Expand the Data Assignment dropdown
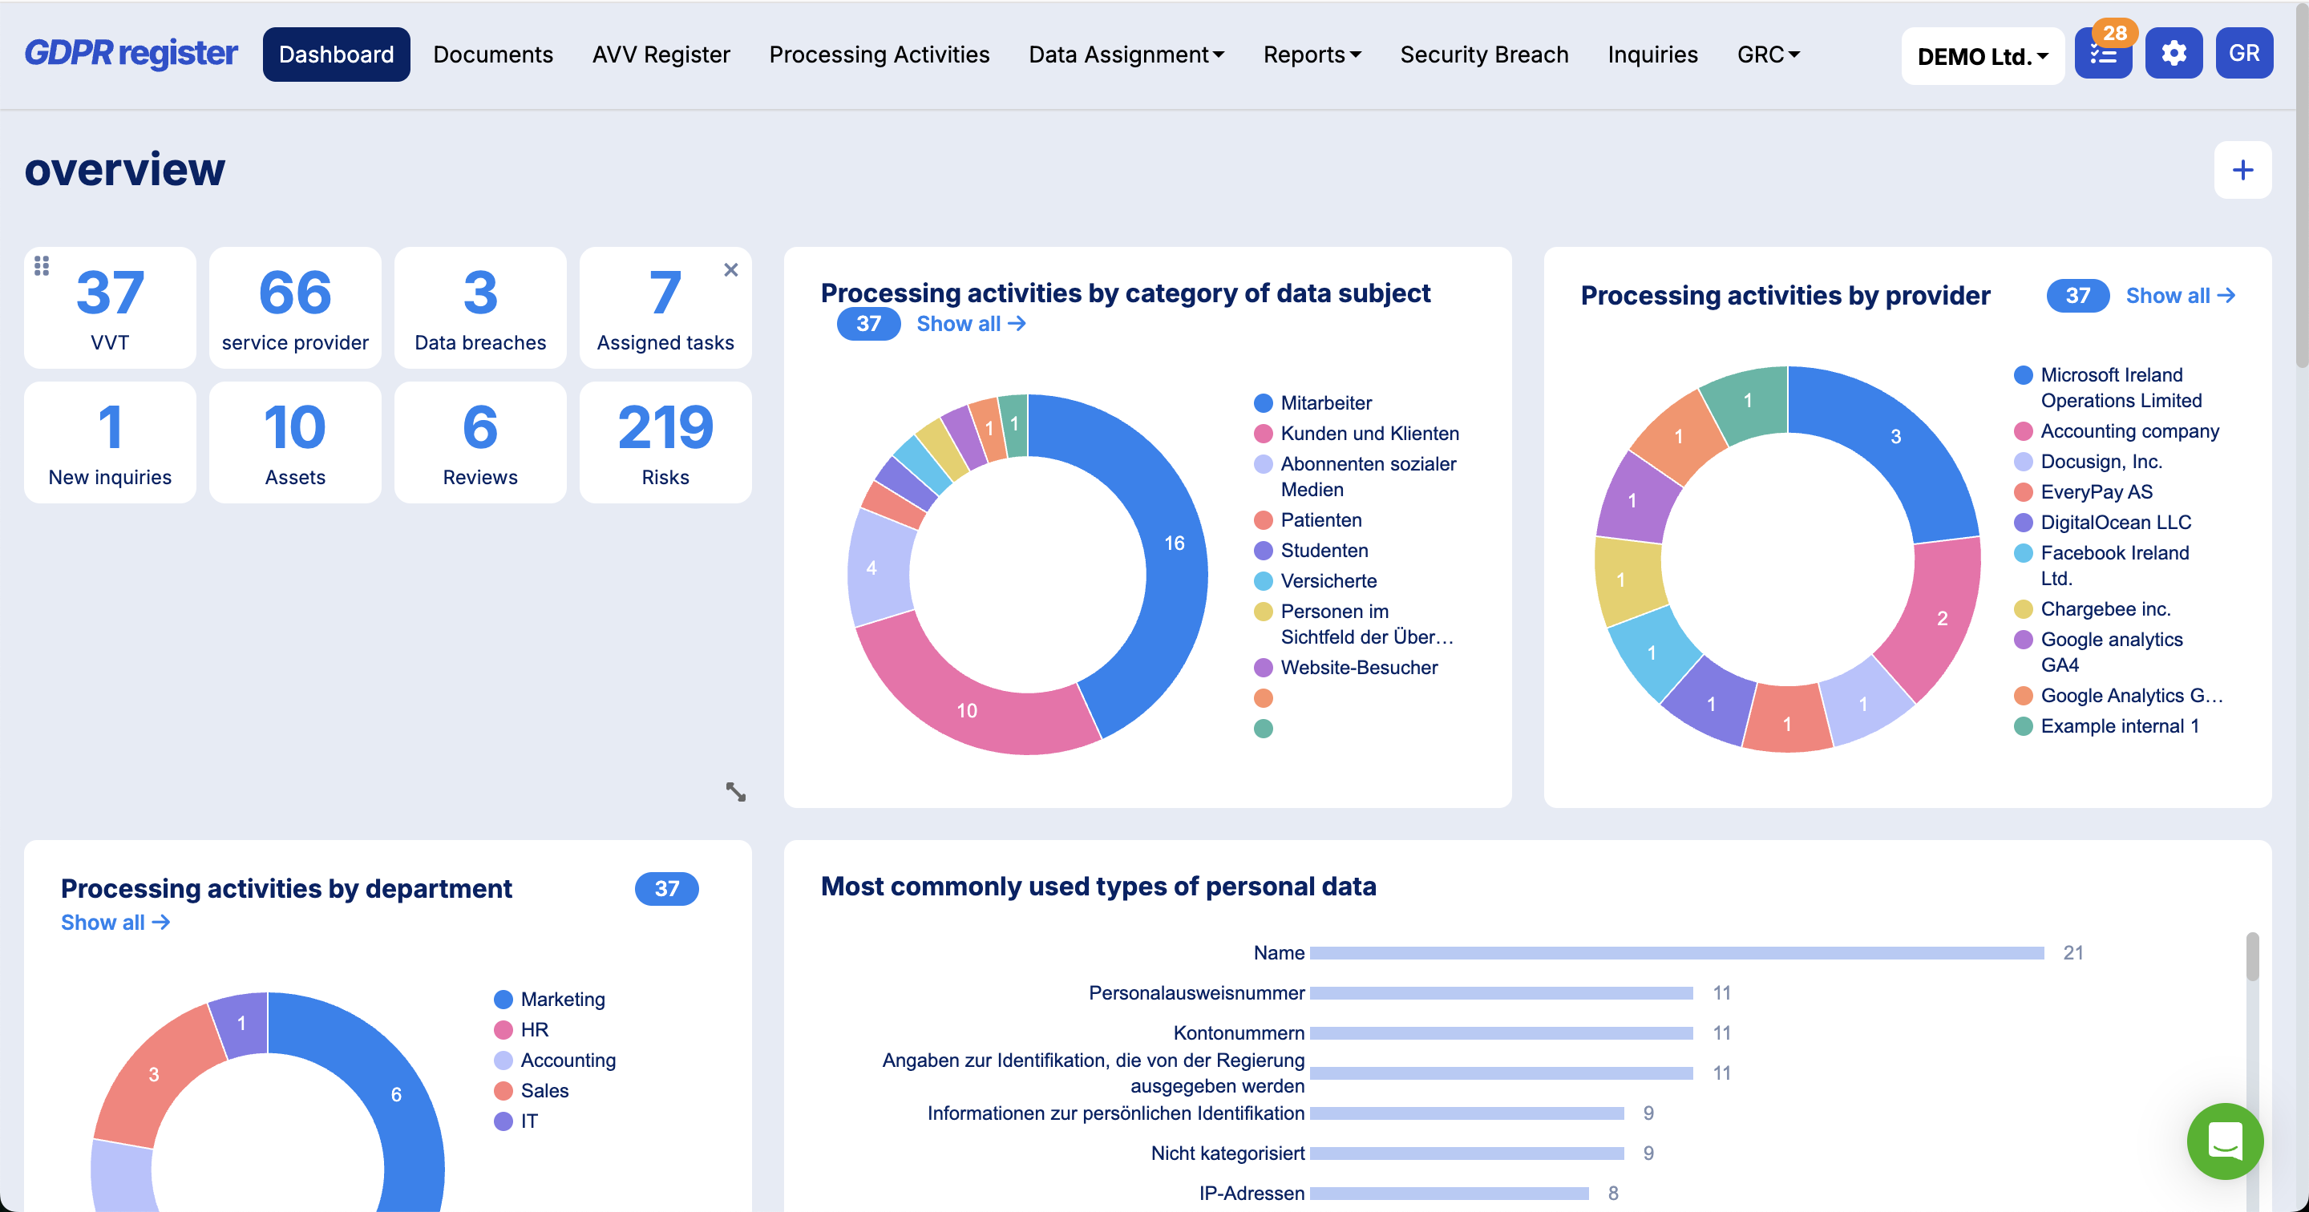Image resolution: width=2309 pixels, height=1212 pixels. pos(1126,55)
